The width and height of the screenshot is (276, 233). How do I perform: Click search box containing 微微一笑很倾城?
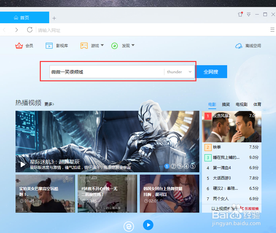click(x=107, y=72)
